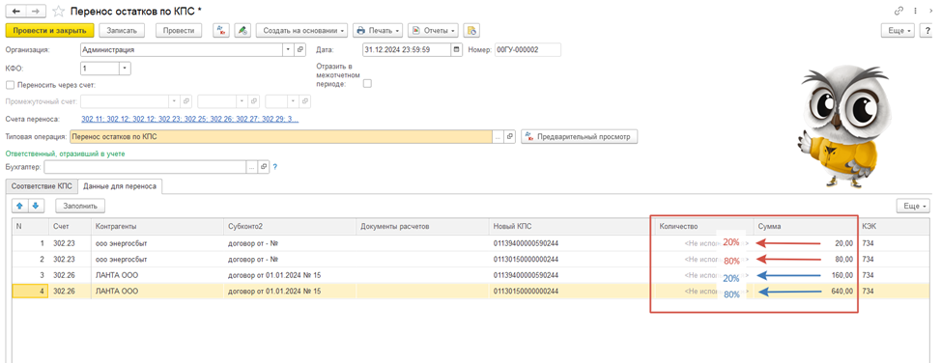This screenshot has width=941, height=363.
Task: Switch to Данные для переноса tab
Action: tap(120, 186)
